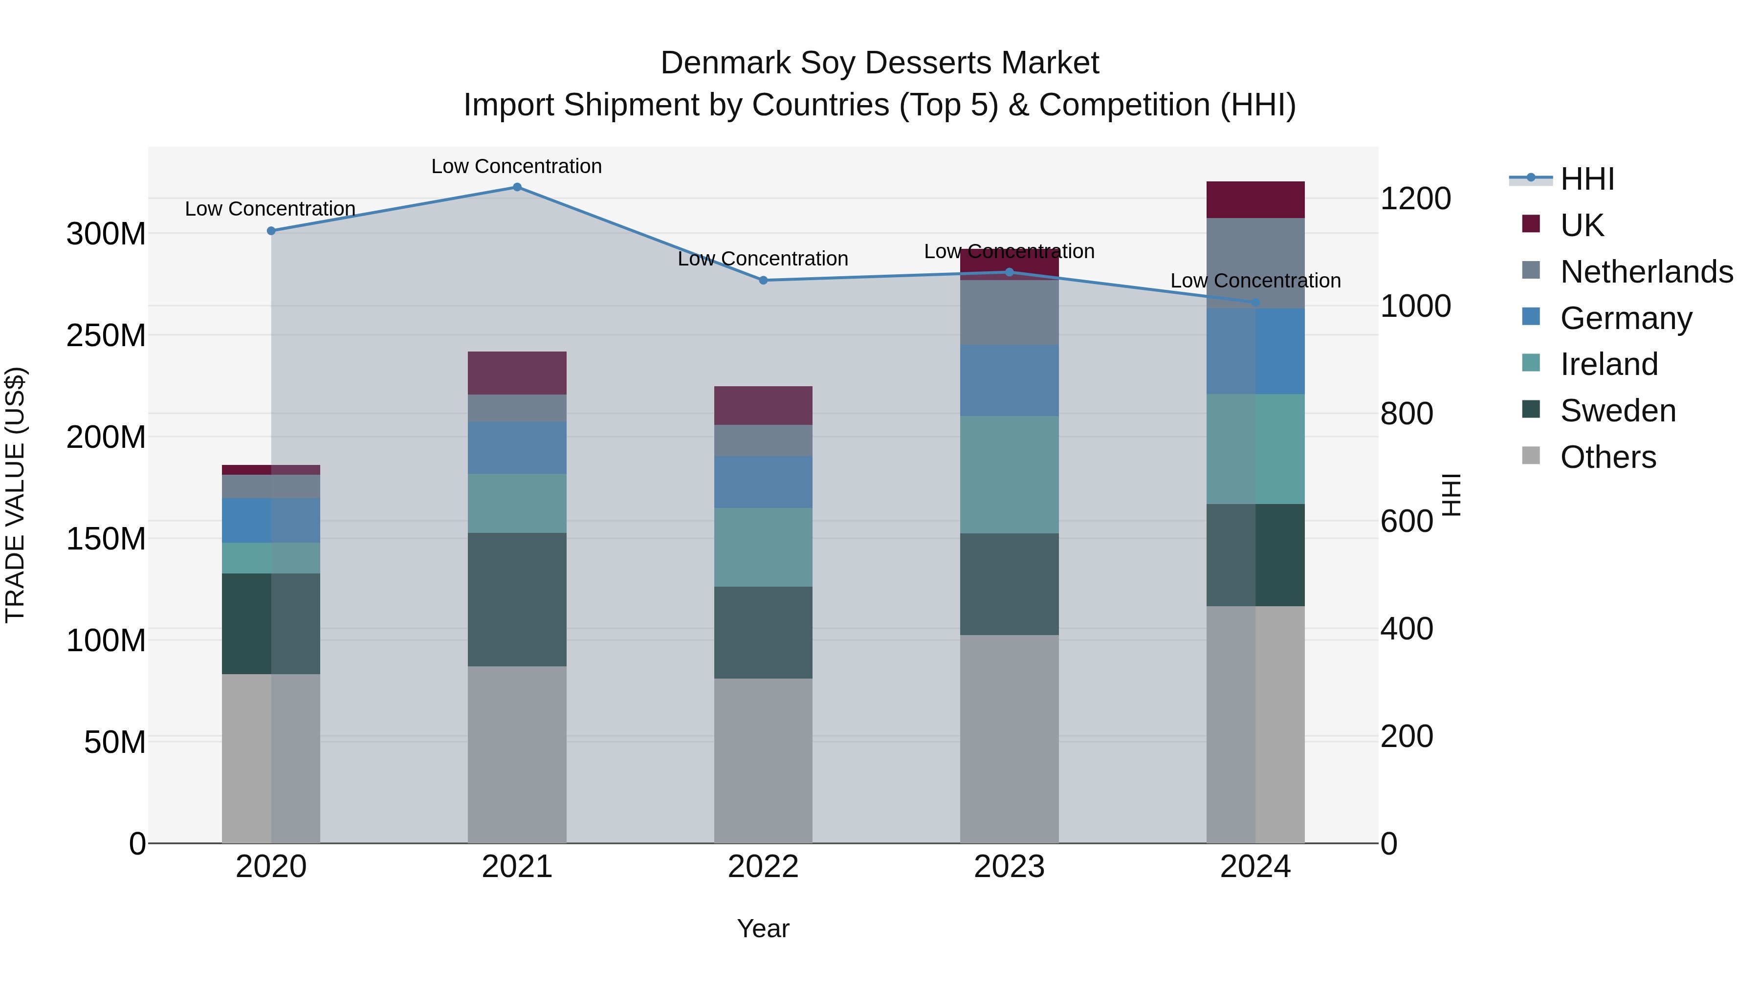The height and width of the screenshot is (990, 1760).
Task: Toggle the HHI legend entry
Action: [x=1562, y=179]
